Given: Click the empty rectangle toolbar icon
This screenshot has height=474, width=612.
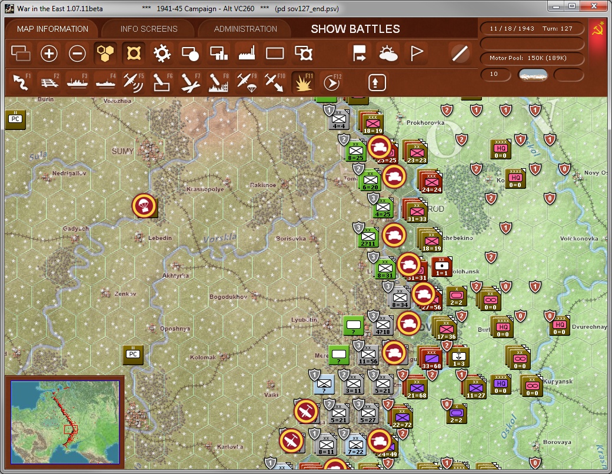Looking at the screenshot, I should 275,53.
